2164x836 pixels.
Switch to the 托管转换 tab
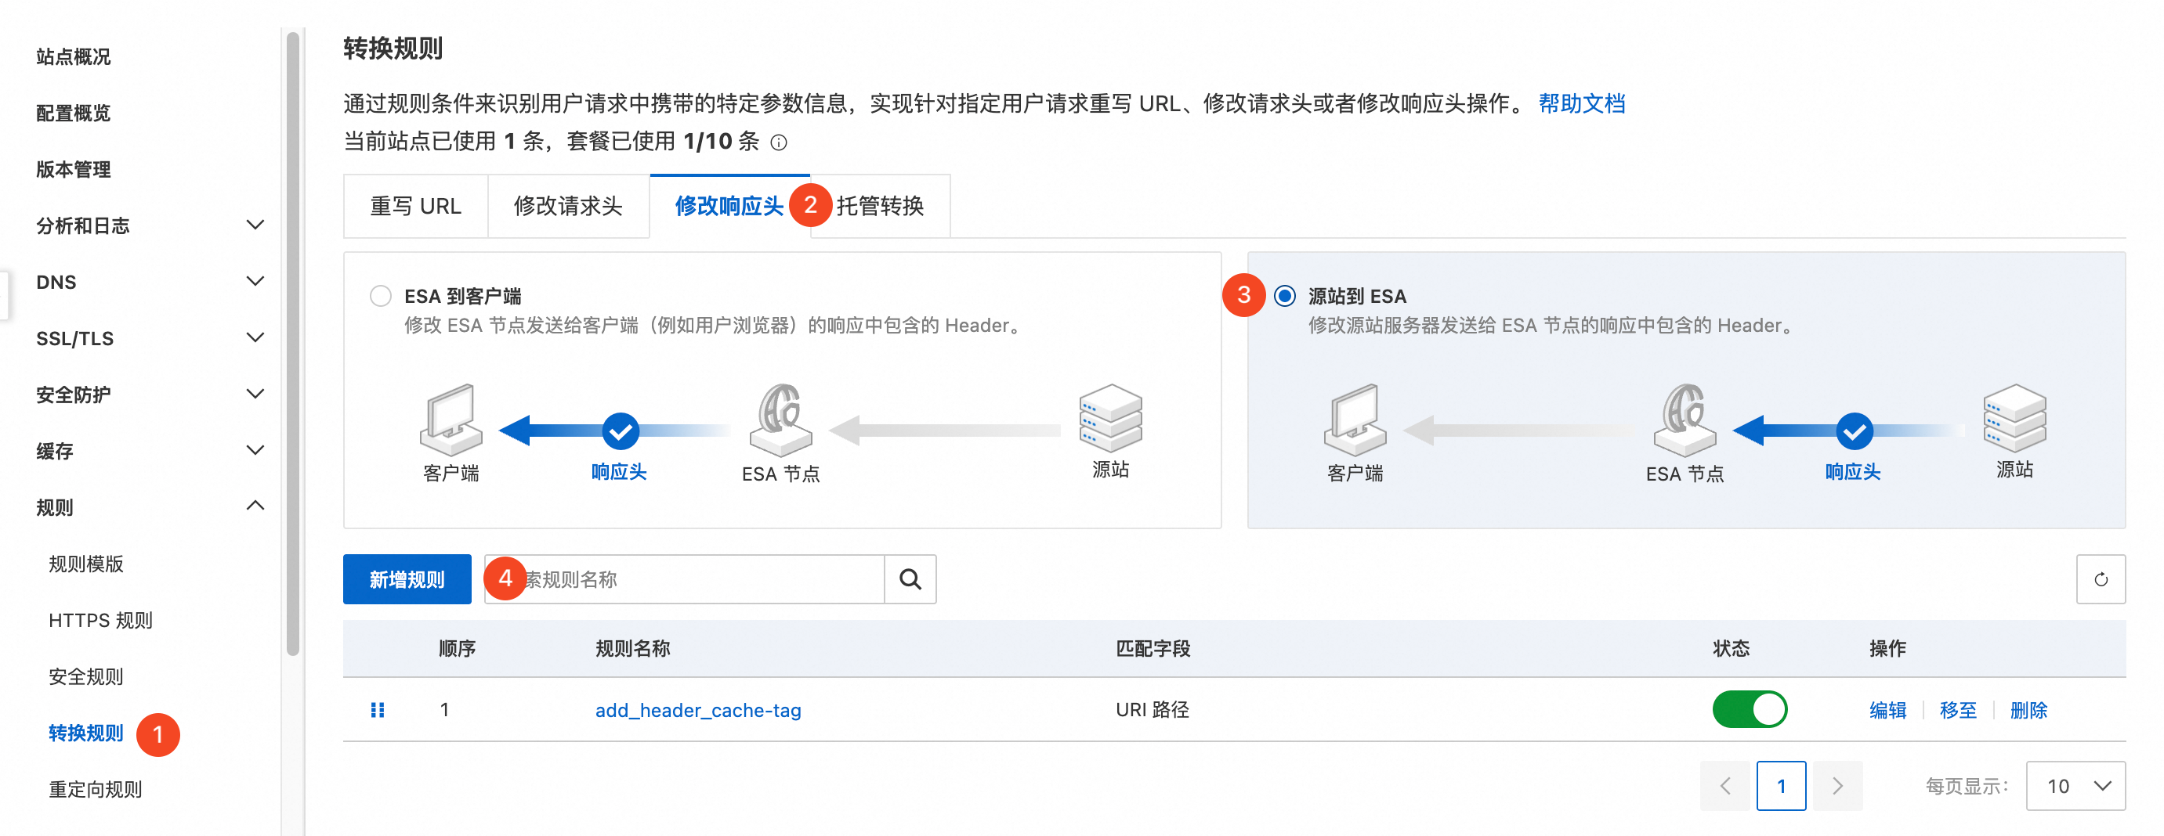[x=880, y=207]
